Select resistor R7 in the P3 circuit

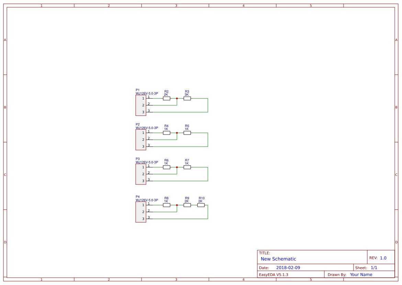coord(187,167)
